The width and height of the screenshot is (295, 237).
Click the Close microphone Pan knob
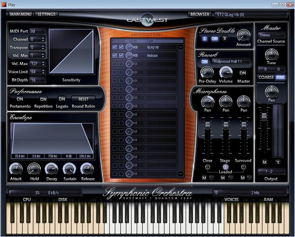[x=208, y=102]
